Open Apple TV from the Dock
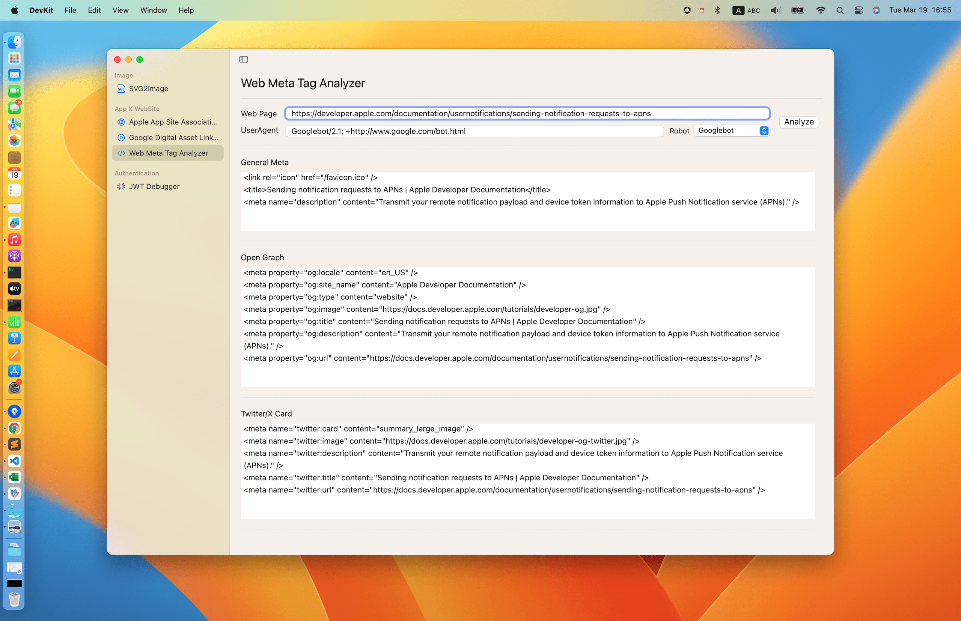Image resolution: width=961 pixels, height=621 pixels. [15, 289]
